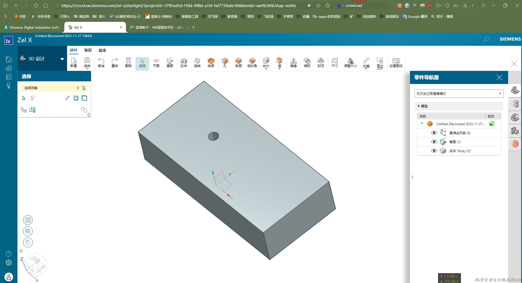Image resolution: width=522 pixels, height=283 pixels.
Task: Toggle visibility of 草图 (1)
Action: (x=434, y=142)
